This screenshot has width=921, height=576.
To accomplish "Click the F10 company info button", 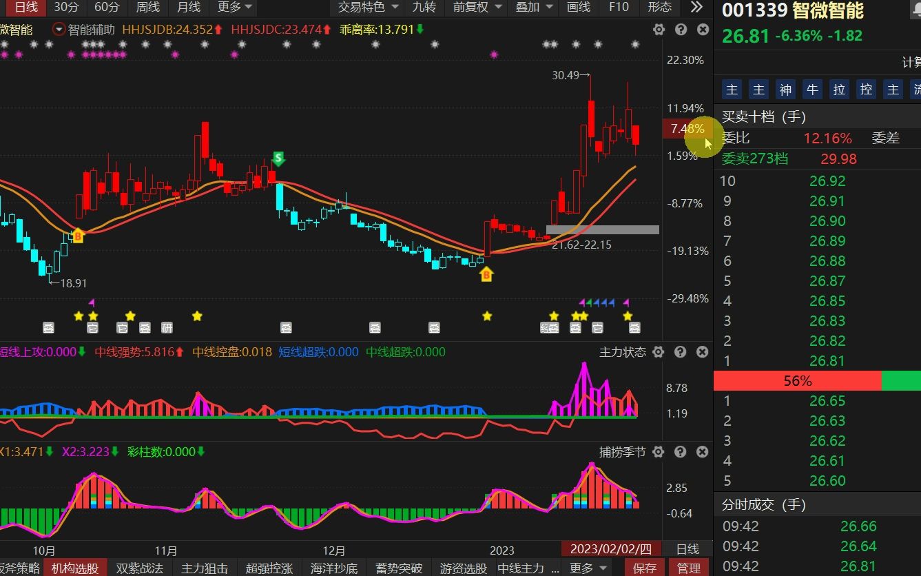I will coord(619,7).
